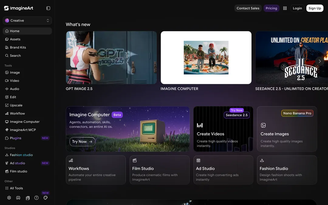This screenshot has width=328, height=205.
Task: Select the Image tool in sidebar
Action: [x=27, y=72]
